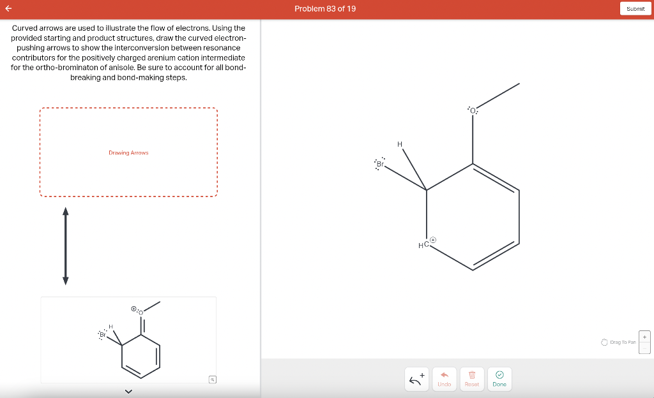This screenshot has height=398, width=654.
Task: Select the curved arrow drawing tool
Action: click(416, 378)
